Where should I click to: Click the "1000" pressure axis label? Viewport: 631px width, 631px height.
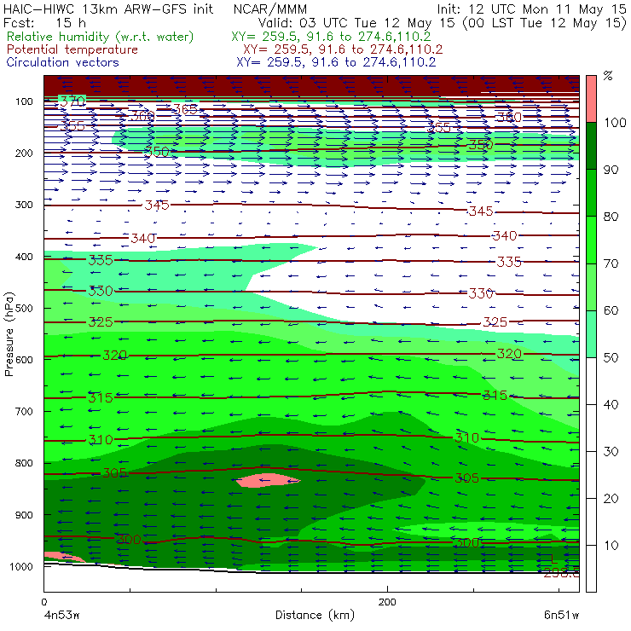21,566
